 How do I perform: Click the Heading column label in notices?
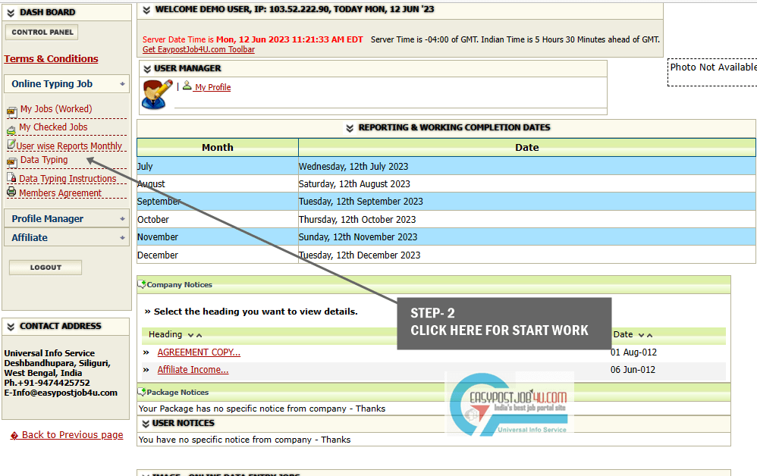tap(165, 335)
